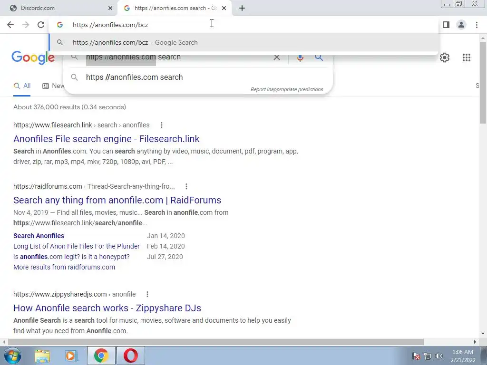Click 'Jan 14, 2020' date text
This screenshot has width=487, height=365.
click(166, 236)
